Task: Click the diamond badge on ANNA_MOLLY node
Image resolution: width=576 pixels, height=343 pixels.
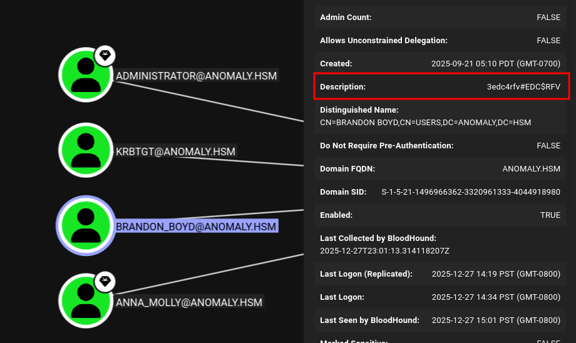Action: (x=105, y=282)
